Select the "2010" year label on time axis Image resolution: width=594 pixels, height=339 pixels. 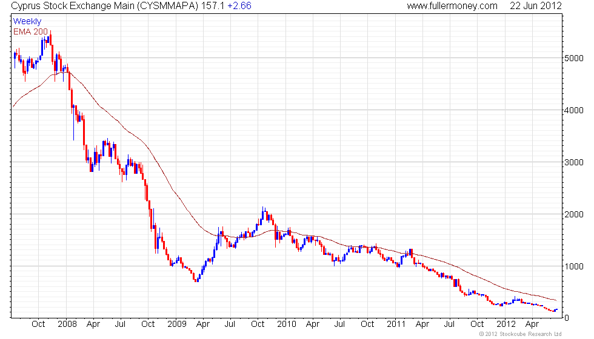(x=286, y=324)
